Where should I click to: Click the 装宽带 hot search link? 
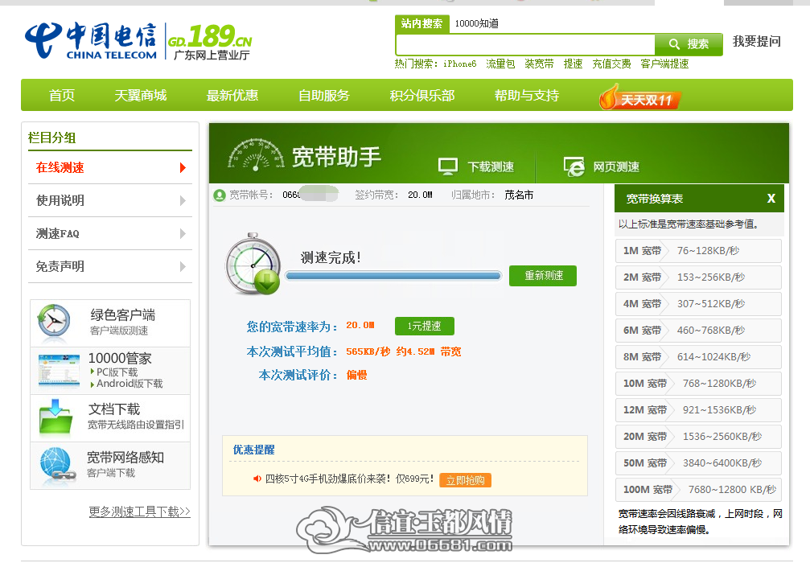point(539,64)
